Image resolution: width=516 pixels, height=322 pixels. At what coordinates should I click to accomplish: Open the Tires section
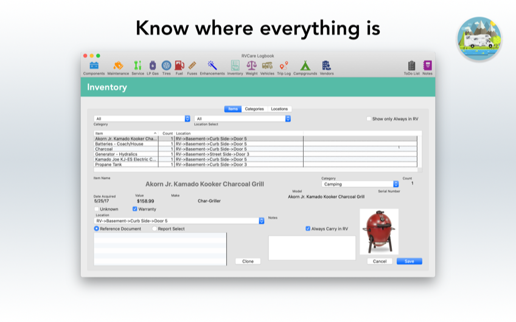click(x=166, y=66)
